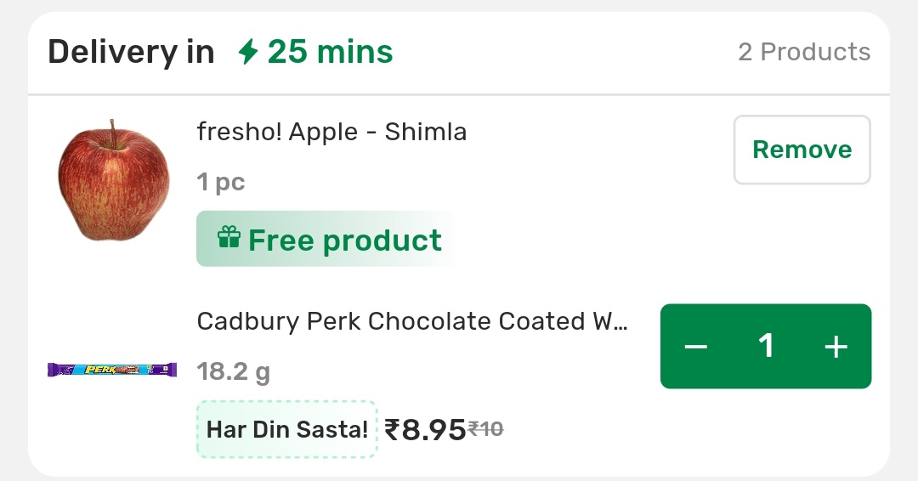The width and height of the screenshot is (918, 481).
Task: Click the Har Din Sasta! offer tag
Action: click(286, 429)
